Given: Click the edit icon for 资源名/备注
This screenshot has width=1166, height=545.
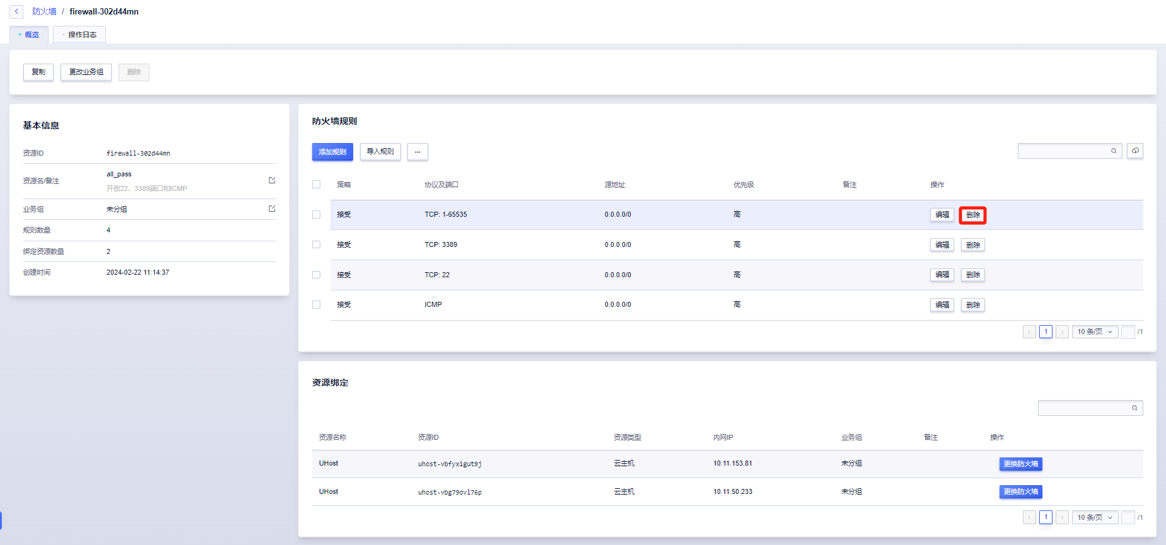Looking at the screenshot, I should point(272,180).
